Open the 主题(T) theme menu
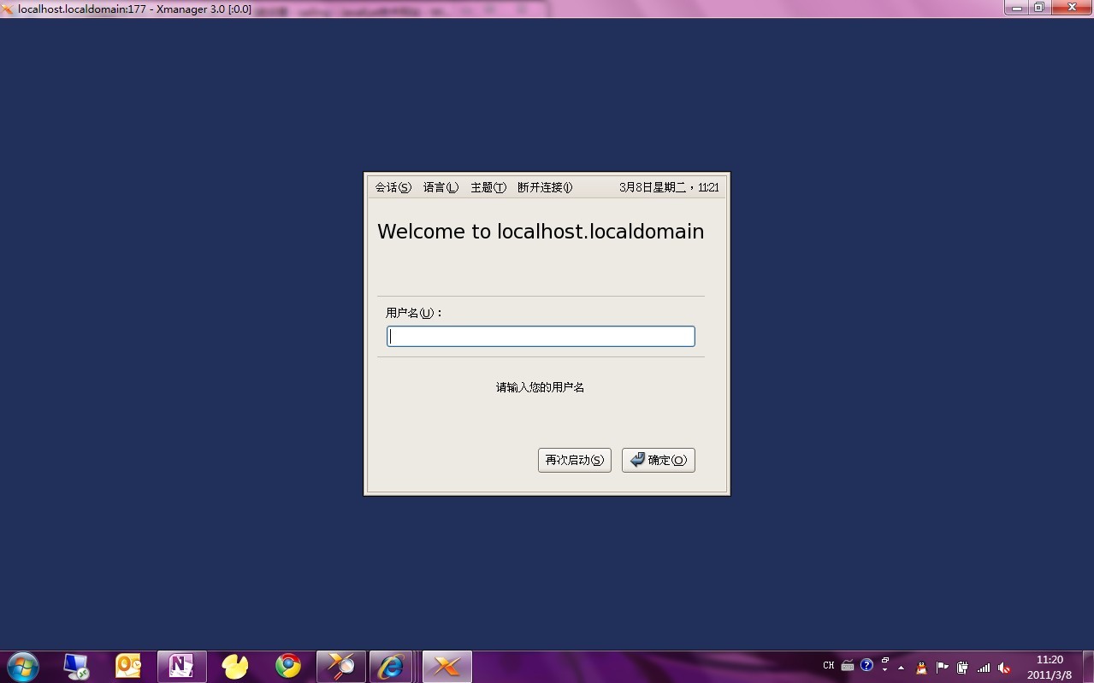Screen dimensions: 1094x683 pyautogui.click(x=488, y=187)
